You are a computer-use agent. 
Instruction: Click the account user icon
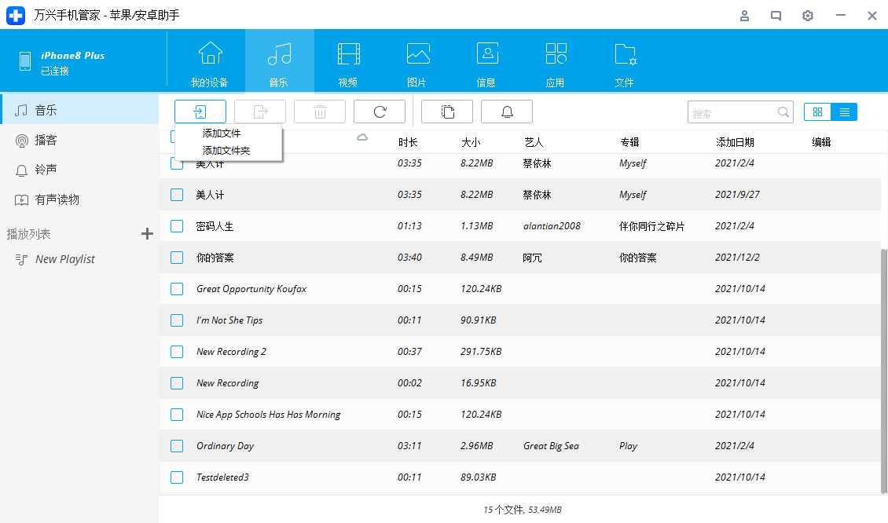(744, 15)
